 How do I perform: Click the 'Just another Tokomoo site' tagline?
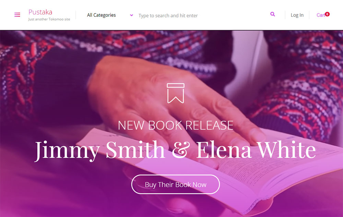(49, 19)
